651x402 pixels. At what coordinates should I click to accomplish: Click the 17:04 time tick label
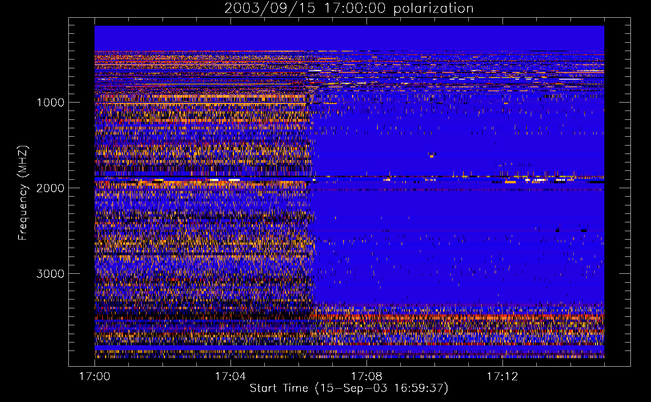231,377
